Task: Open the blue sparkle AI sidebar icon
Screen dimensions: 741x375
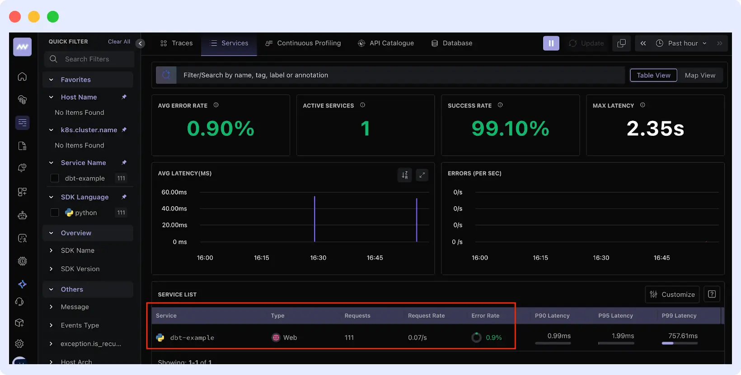Action: coord(22,284)
